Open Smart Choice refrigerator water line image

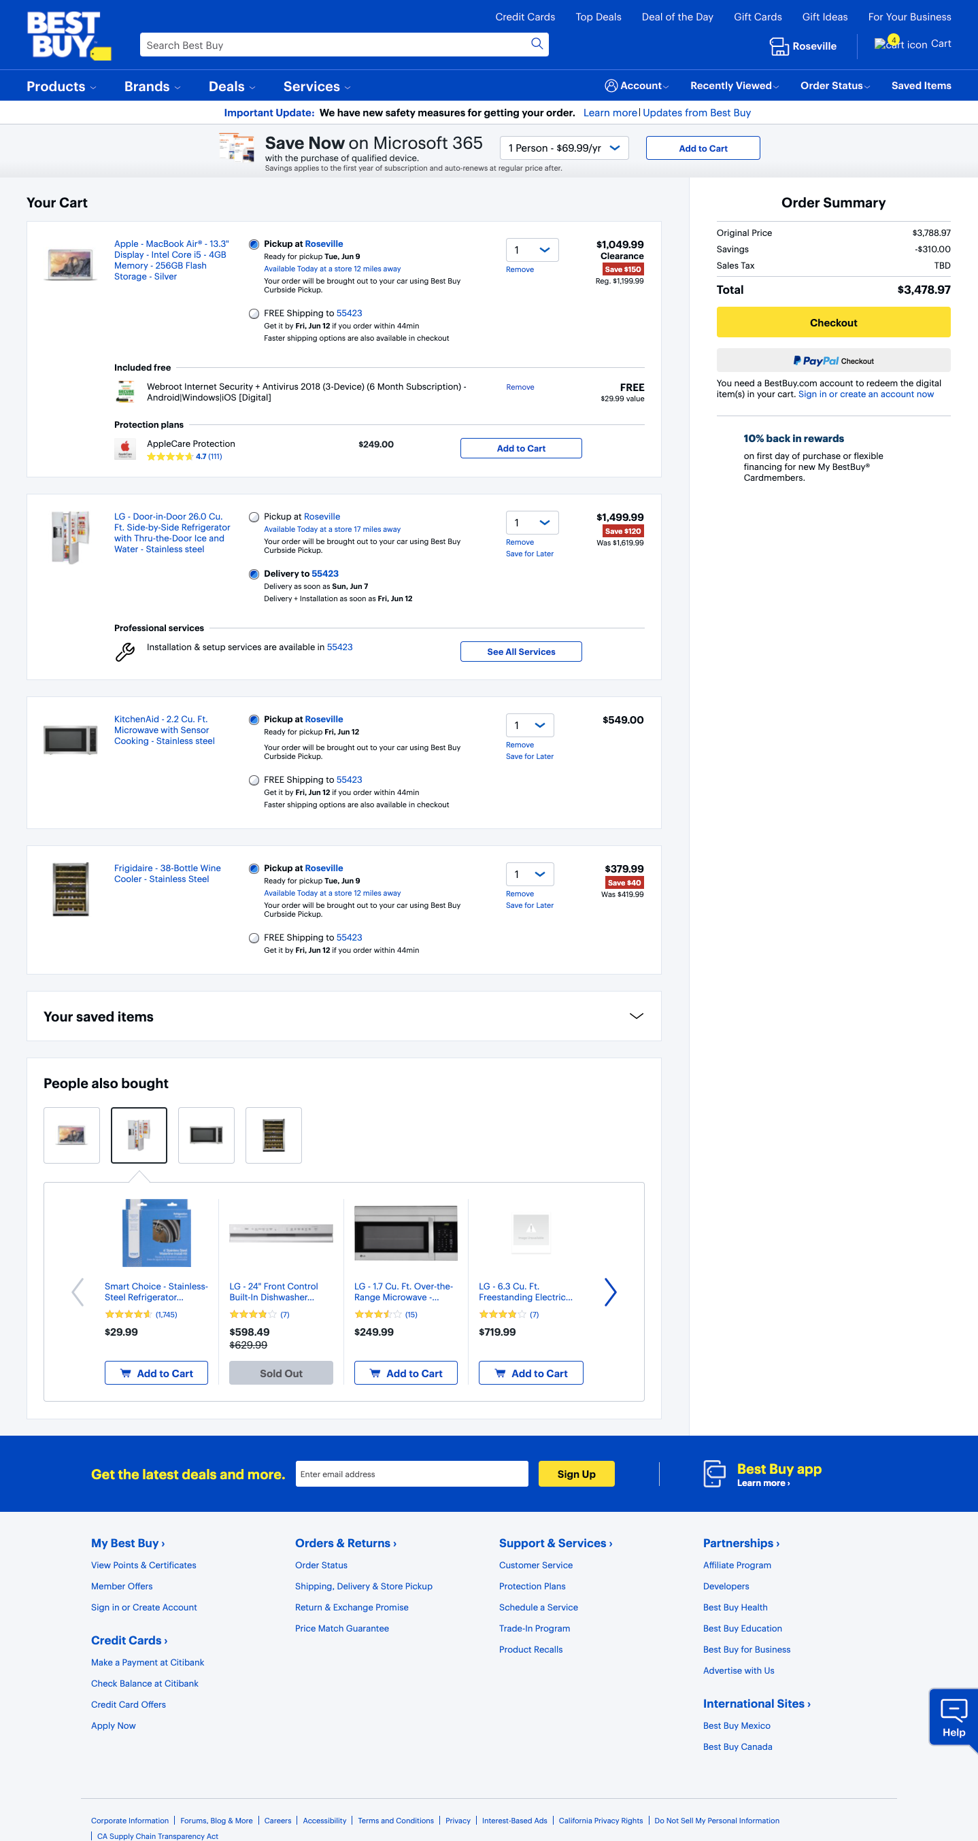(156, 1234)
